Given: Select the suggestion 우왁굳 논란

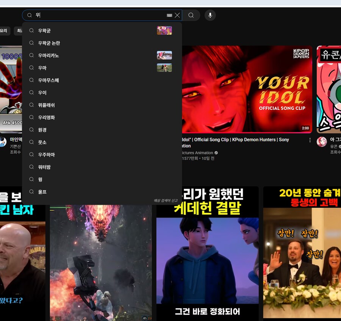Looking at the screenshot, I should pyautogui.click(x=102, y=43).
